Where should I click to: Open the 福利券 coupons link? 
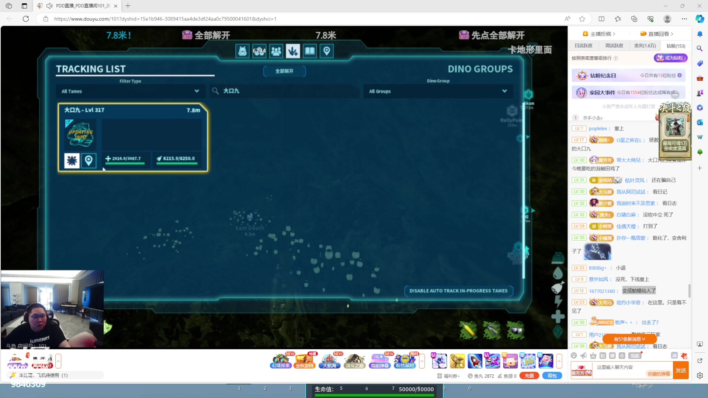[x=449, y=376]
